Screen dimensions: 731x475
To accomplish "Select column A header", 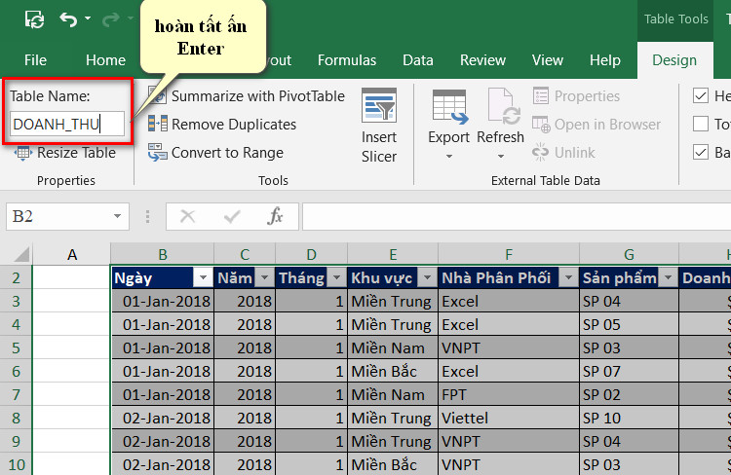I will point(72,255).
